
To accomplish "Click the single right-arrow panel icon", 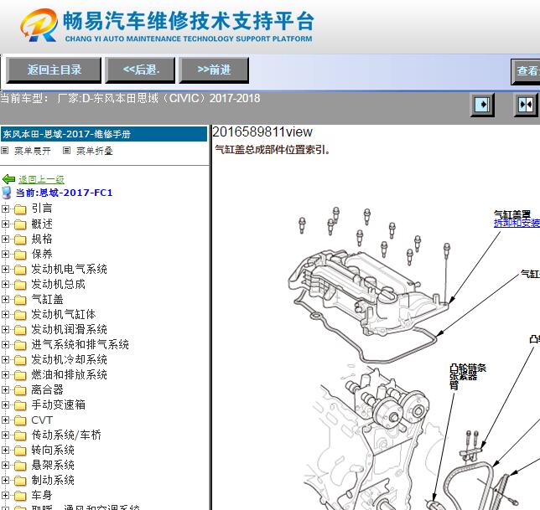I will [x=482, y=105].
